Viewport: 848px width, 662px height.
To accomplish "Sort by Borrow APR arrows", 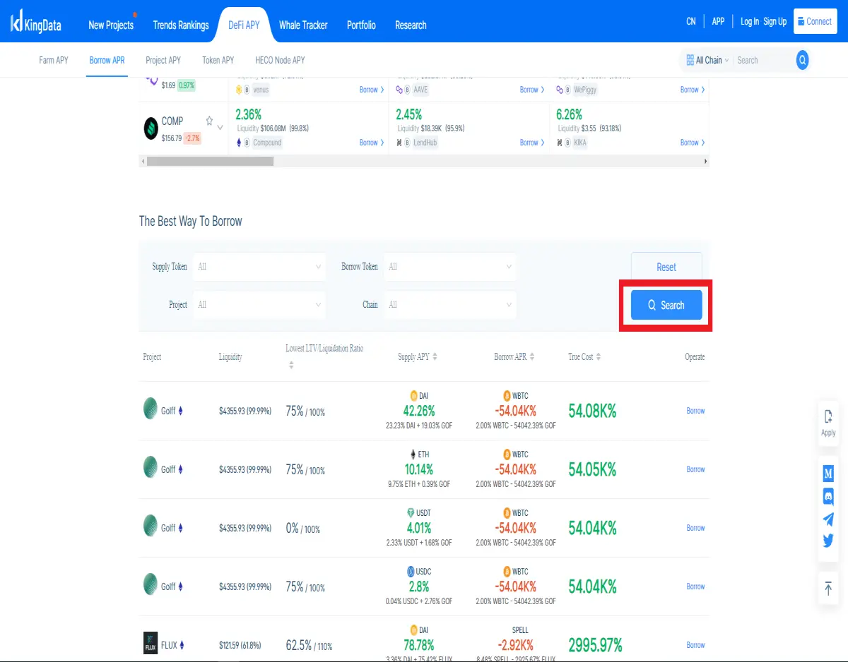I will tap(532, 357).
